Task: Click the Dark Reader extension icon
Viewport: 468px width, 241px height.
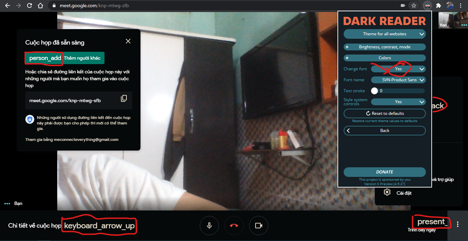Action: pyautogui.click(x=427, y=5)
